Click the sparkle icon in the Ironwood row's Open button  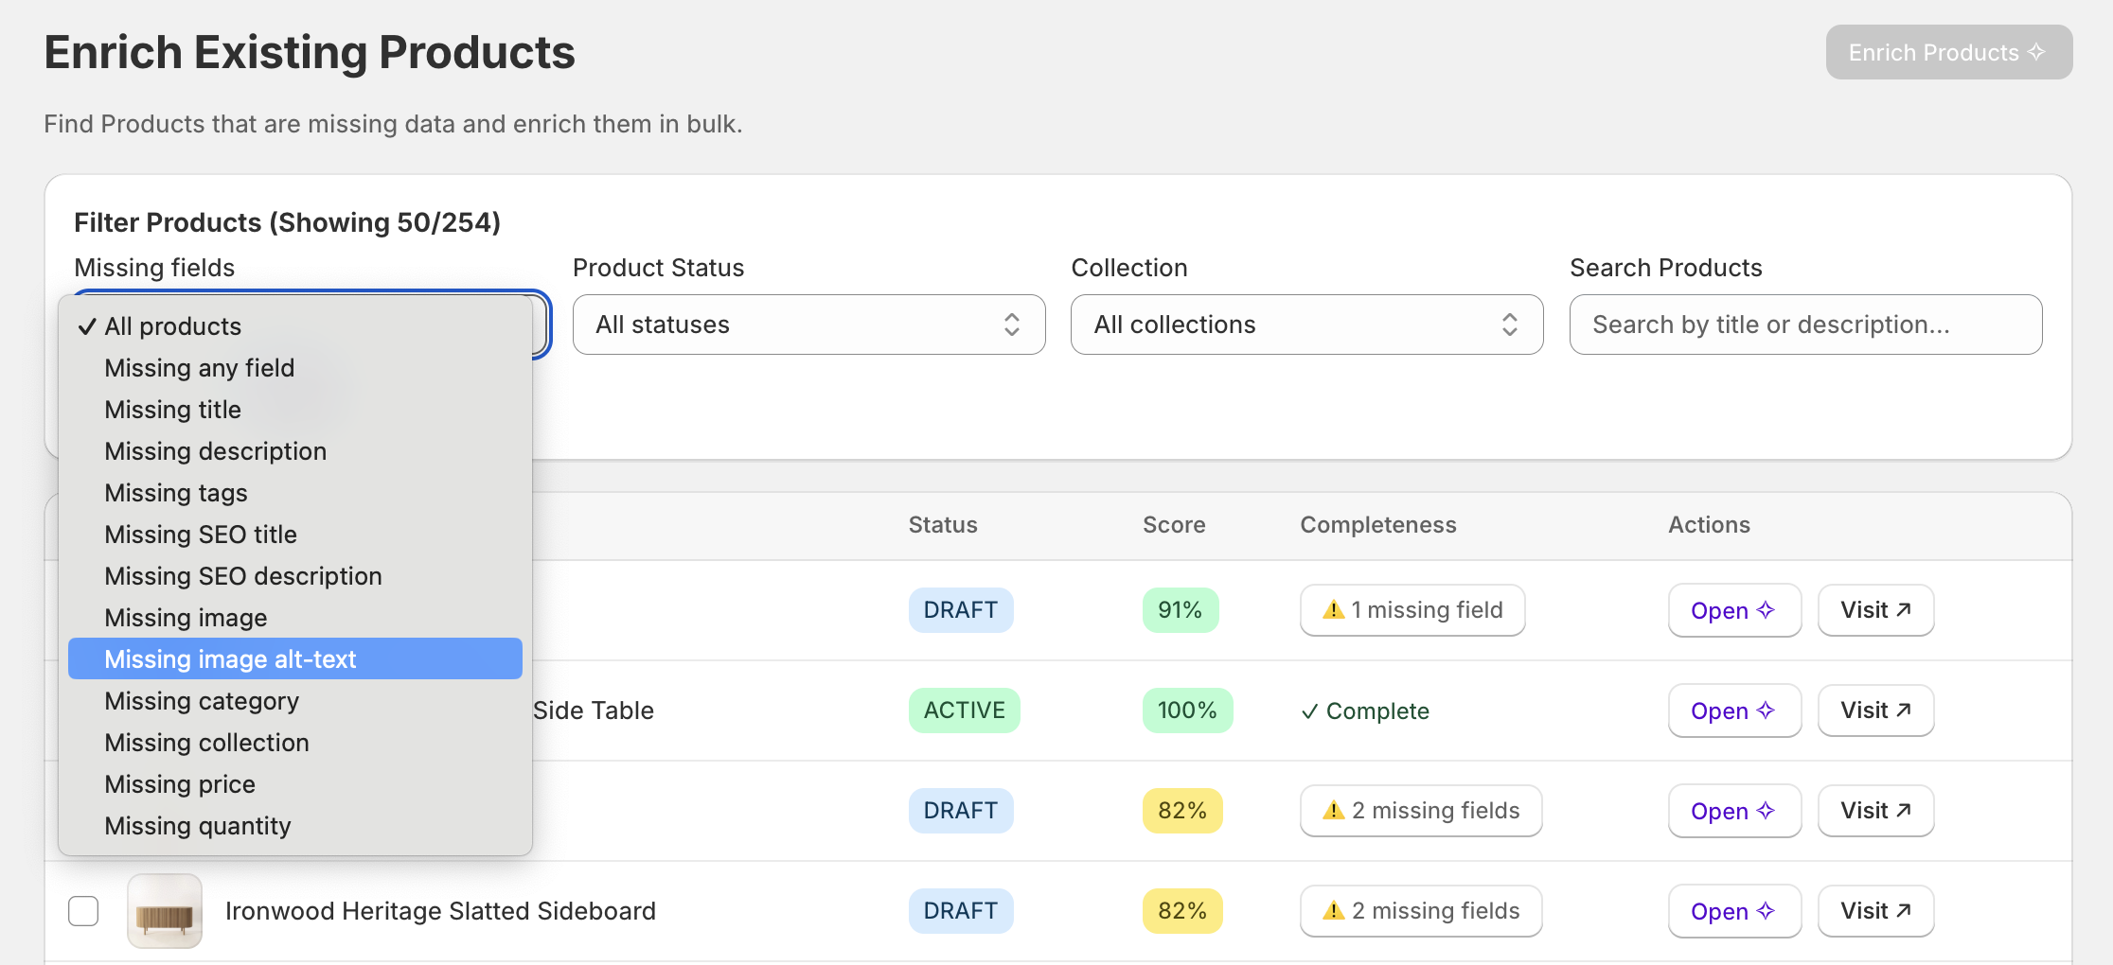click(x=1765, y=910)
